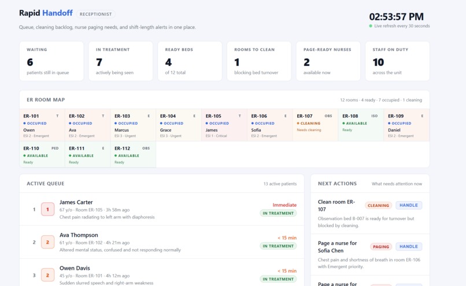The width and height of the screenshot is (466, 286).
Task: Open available room ER-108
Action: tap(361, 125)
